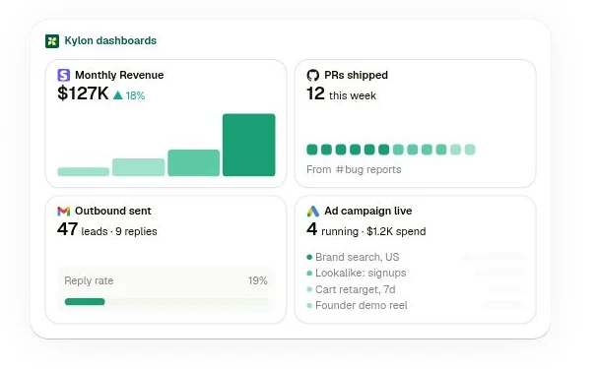The height and width of the screenshot is (369, 596).
Task: Open the Kylon dashboards title link
Action: (110, 40)
